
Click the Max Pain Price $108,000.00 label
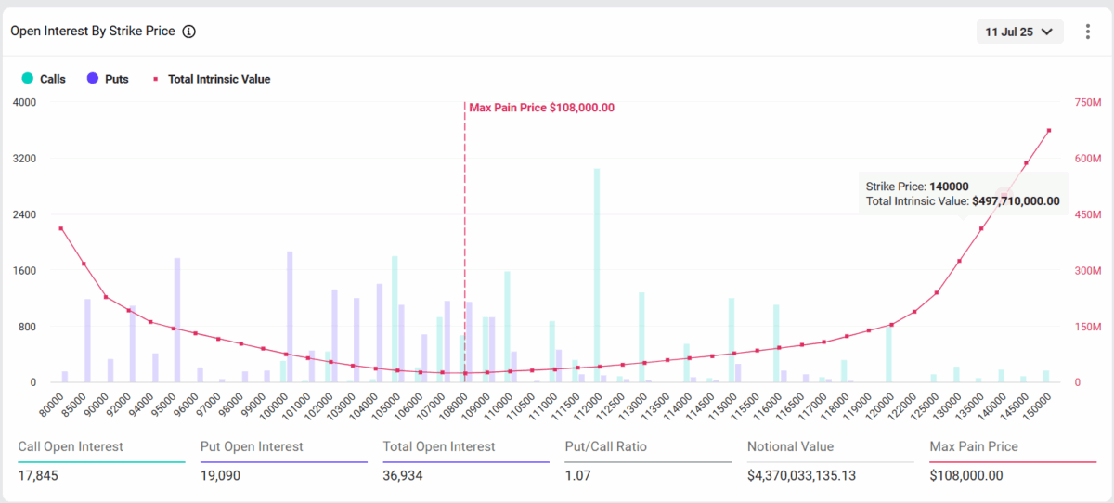541,108
